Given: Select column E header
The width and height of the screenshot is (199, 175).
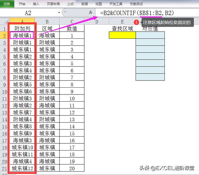Looking at the screenshot, I should click(122, 22).
